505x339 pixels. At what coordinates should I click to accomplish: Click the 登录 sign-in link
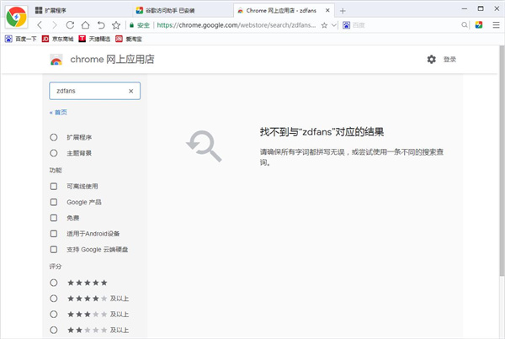[449, 60]
